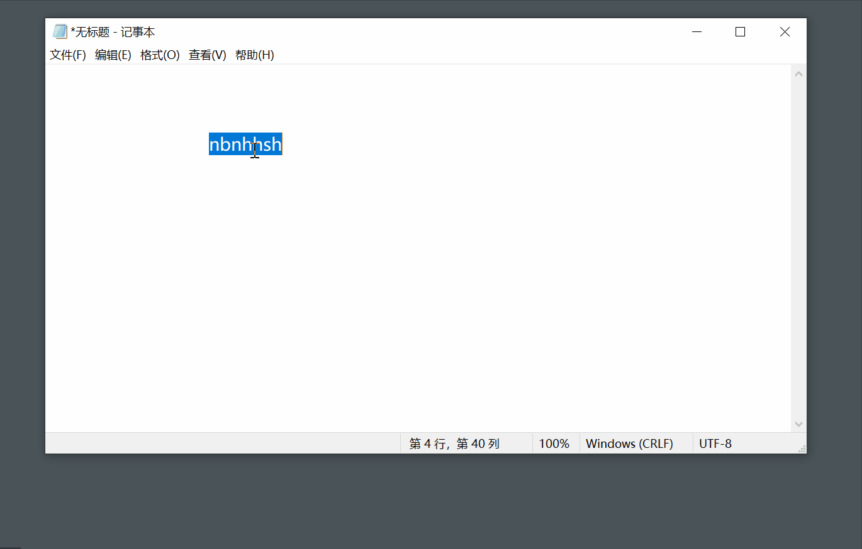Viewport: 862px width, 549px height.
Task: Click the UTF-8 encoding indicator
Action: [715, 443]
